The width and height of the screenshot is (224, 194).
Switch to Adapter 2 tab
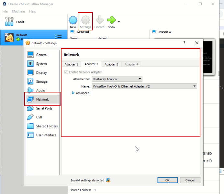(x=91, y=64)
